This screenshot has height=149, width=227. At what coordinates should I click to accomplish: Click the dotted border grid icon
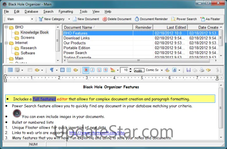click(69, 70)
